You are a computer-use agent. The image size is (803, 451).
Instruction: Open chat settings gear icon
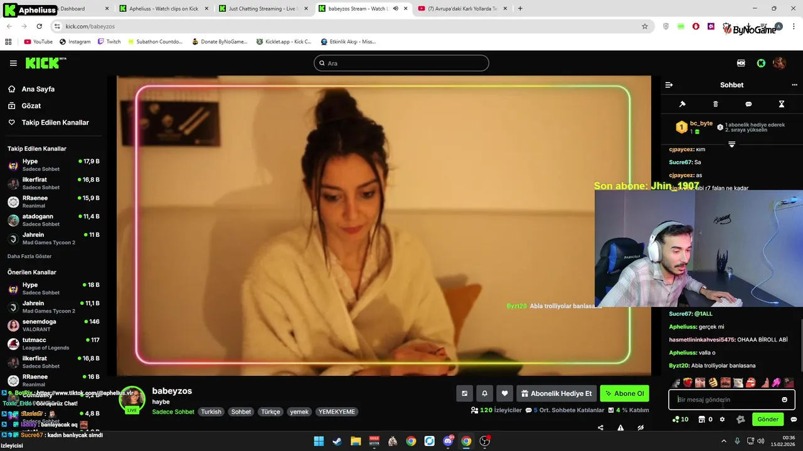[x=722, y=420]
